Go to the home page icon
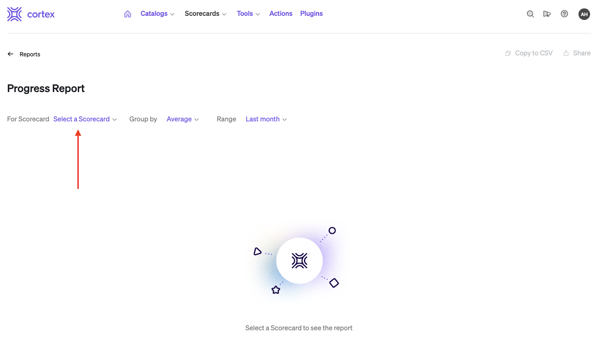 coord(128,14)
